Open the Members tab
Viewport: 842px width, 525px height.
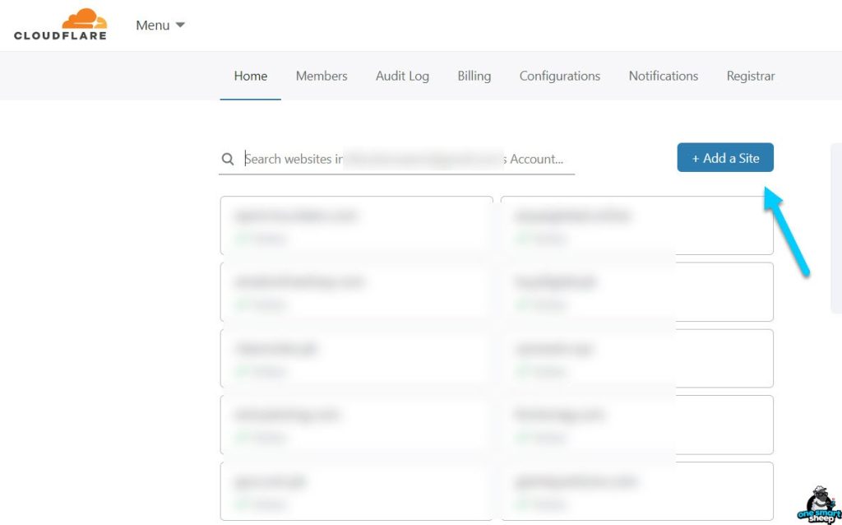tap(322, 76)
